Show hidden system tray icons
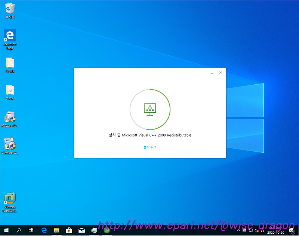Viewport: 299px width, 236px height. pos(238,231)
